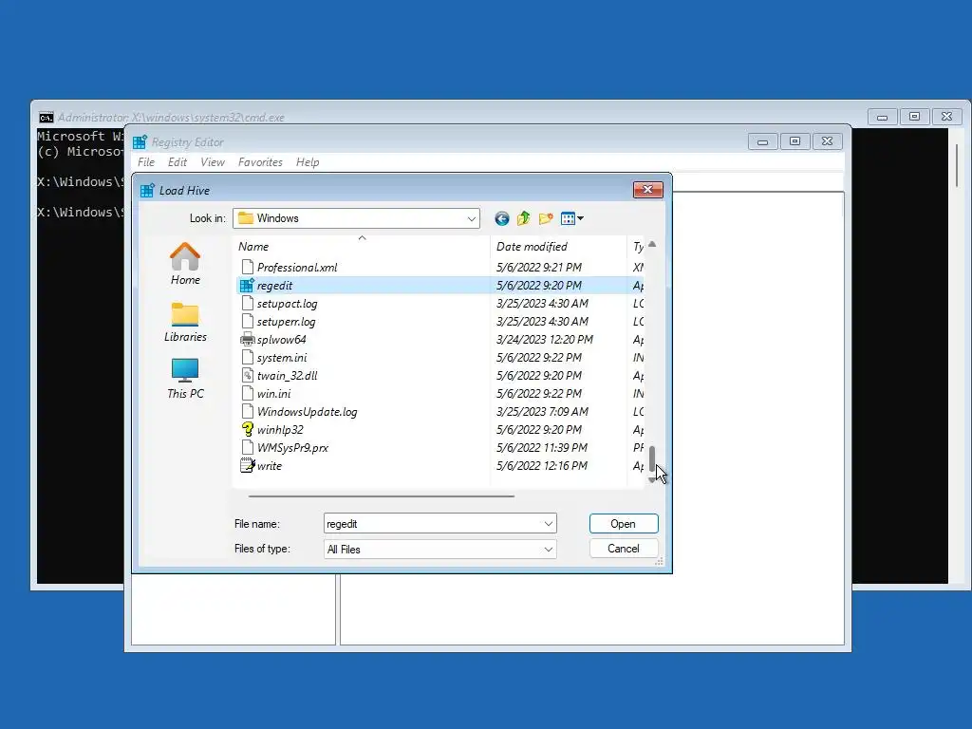Image resolution: width=972 pixels, height=729 pixels.
Task: Click the Cancel button
Action: [x=623, y=549]
